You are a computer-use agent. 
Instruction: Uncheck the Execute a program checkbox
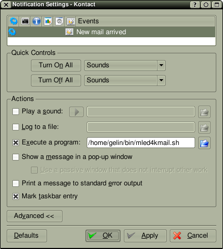click(15, 142)
